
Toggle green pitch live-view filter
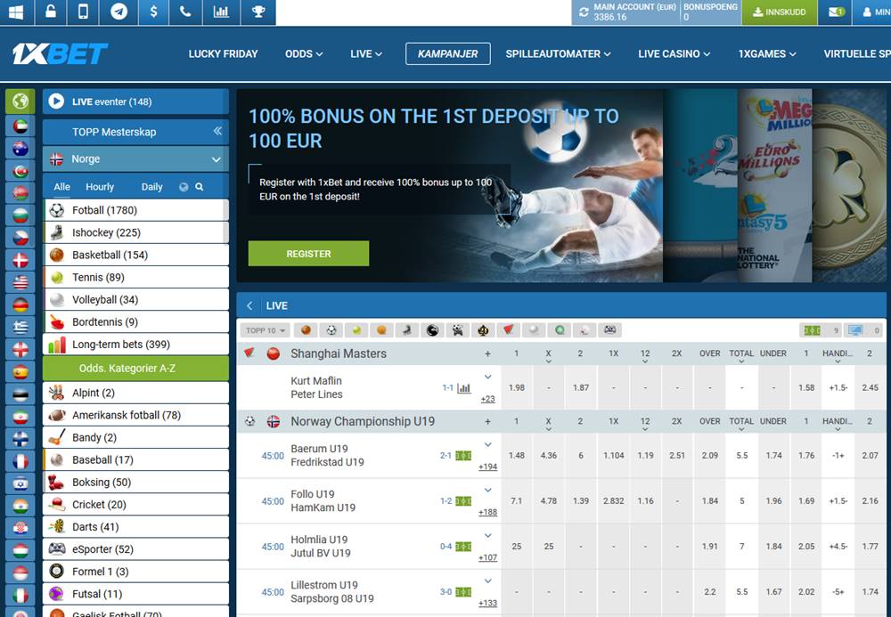coord(821,329)
